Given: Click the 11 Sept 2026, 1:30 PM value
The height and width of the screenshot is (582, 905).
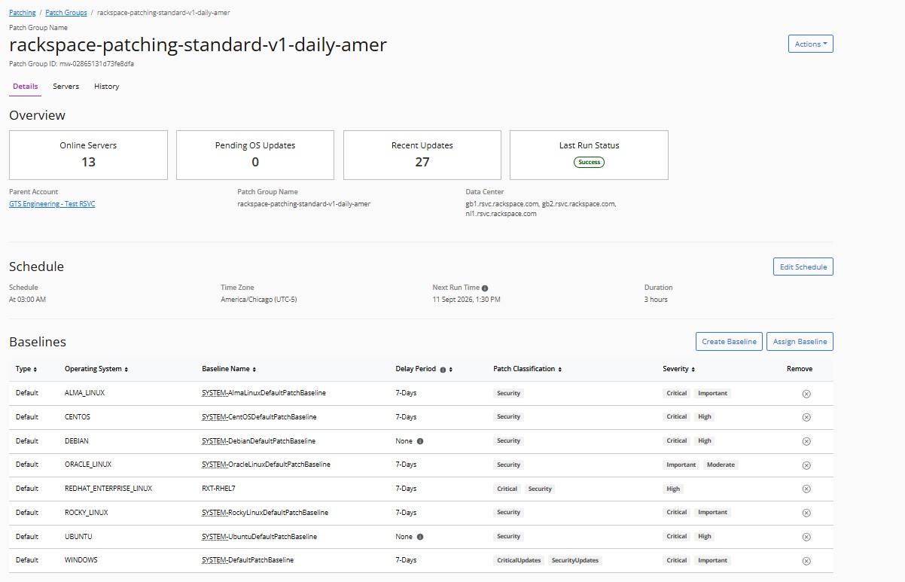Looking at the screenshot, I should [x=466, y=300].
